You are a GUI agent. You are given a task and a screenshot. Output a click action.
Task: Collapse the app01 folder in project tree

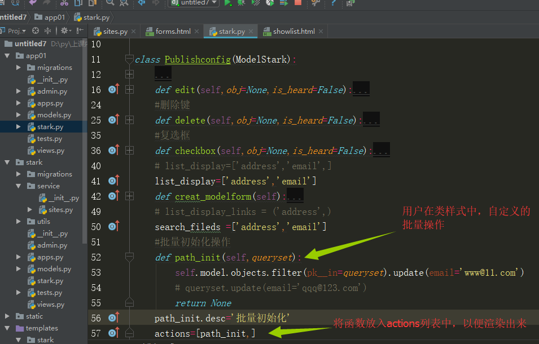click(x=7, y=56)
